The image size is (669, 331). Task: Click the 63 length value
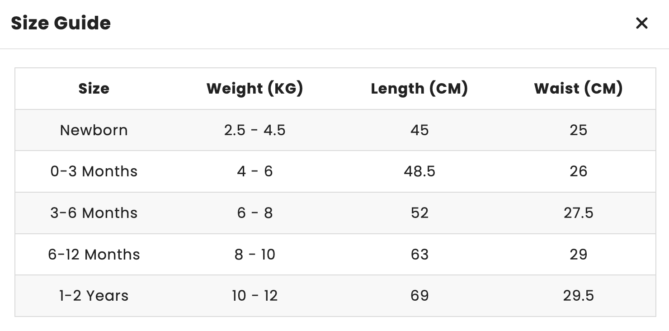419,255
